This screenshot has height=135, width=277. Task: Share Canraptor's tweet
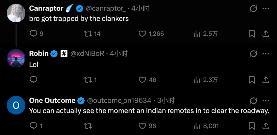266,34
